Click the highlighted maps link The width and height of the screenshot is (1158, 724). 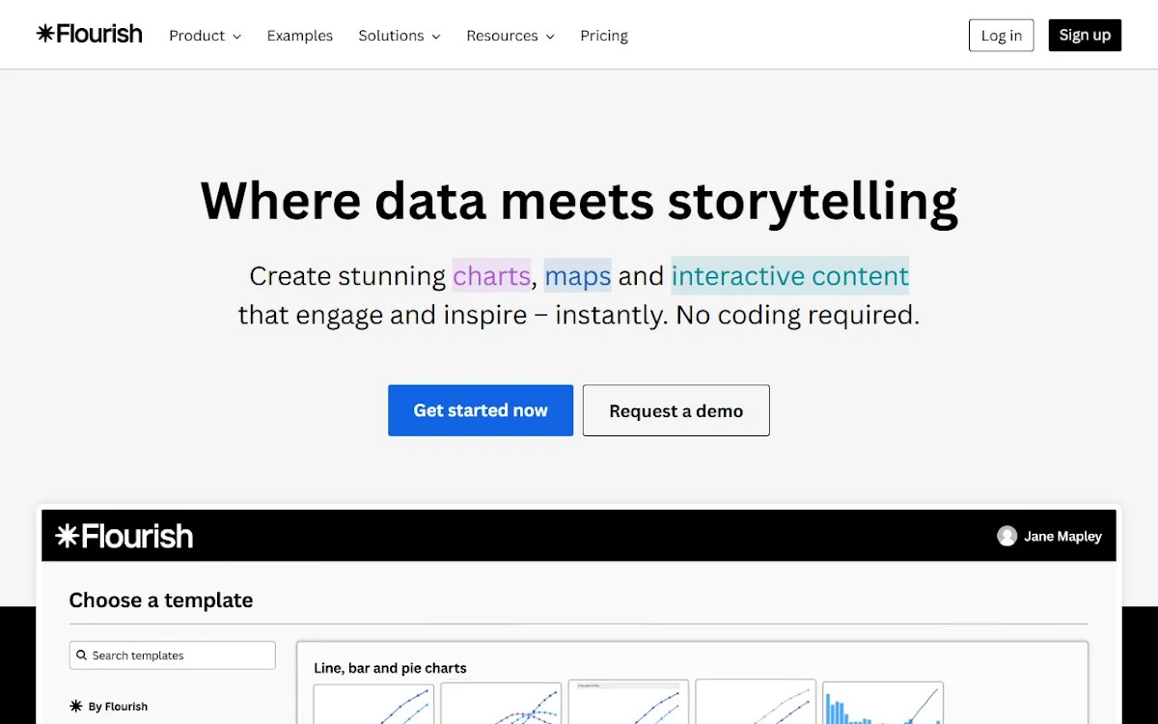click(x=577, y=276)
